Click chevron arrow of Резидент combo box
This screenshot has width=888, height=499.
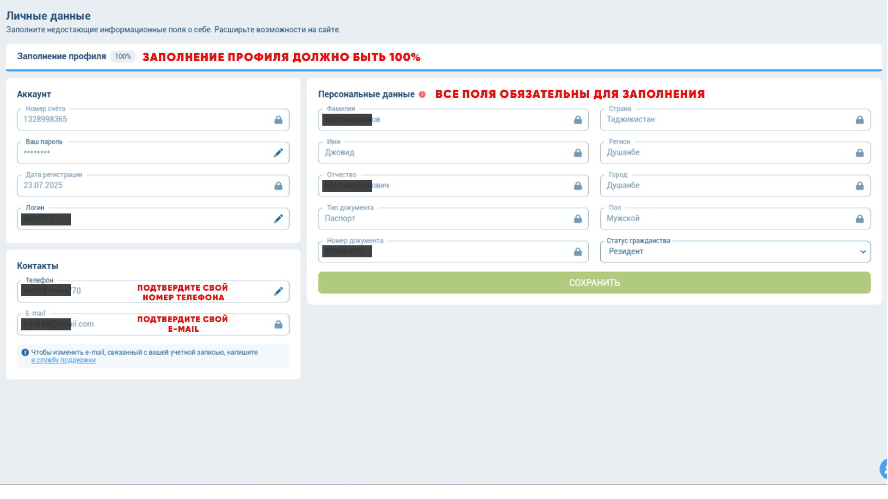(863, 252)
